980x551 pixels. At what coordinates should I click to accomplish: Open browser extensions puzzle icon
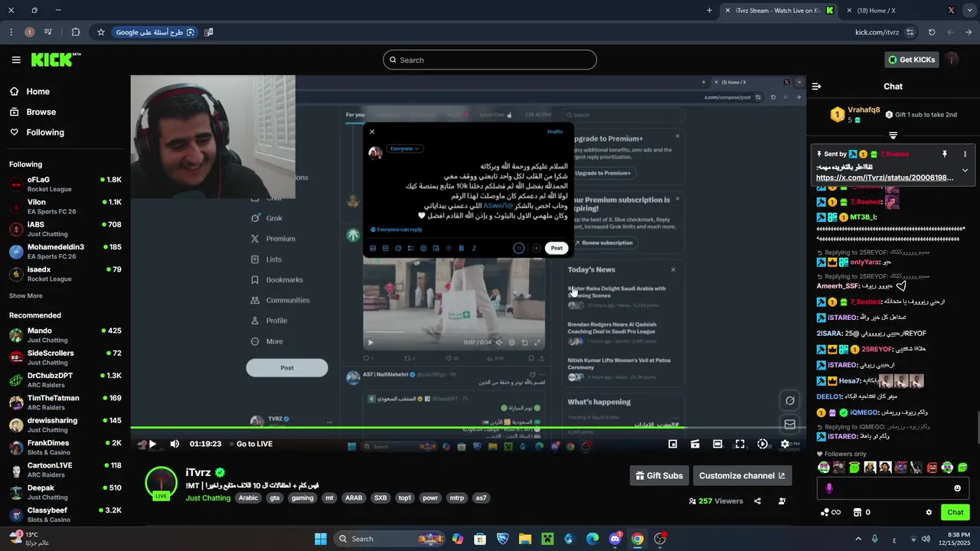(x=75, y=32)
